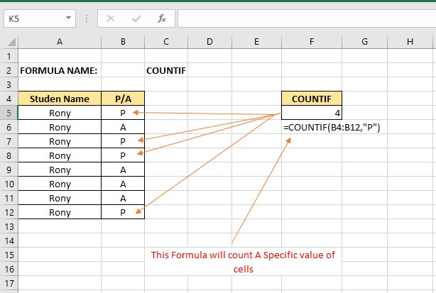The width and height of the screenshot is (436, 293).
Task: Click the Cancel (X) icon in formula bar
Action: (x=111, y=18)
